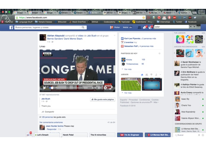The image size is (206, 146).
Task: Click the GitHub bookmark
Action: pos(93,22)
